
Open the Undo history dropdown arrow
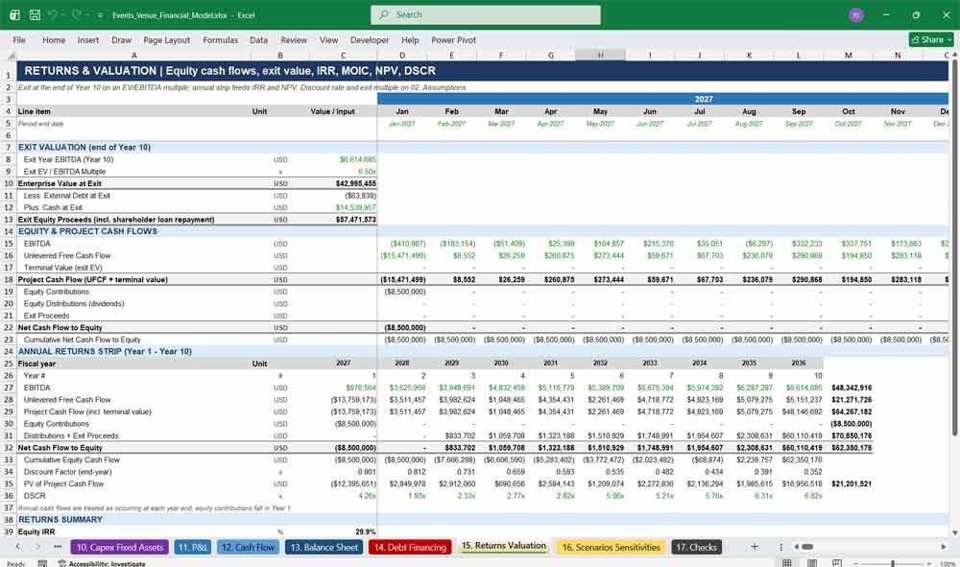[63, 14]
